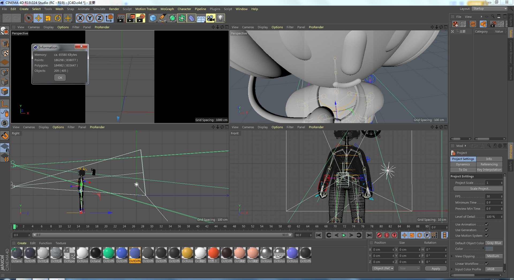Image resolution: width=514 pixels, height=280 pixels.
Task: Open View Clipping dropdown
Action: [x=494, y=256]
